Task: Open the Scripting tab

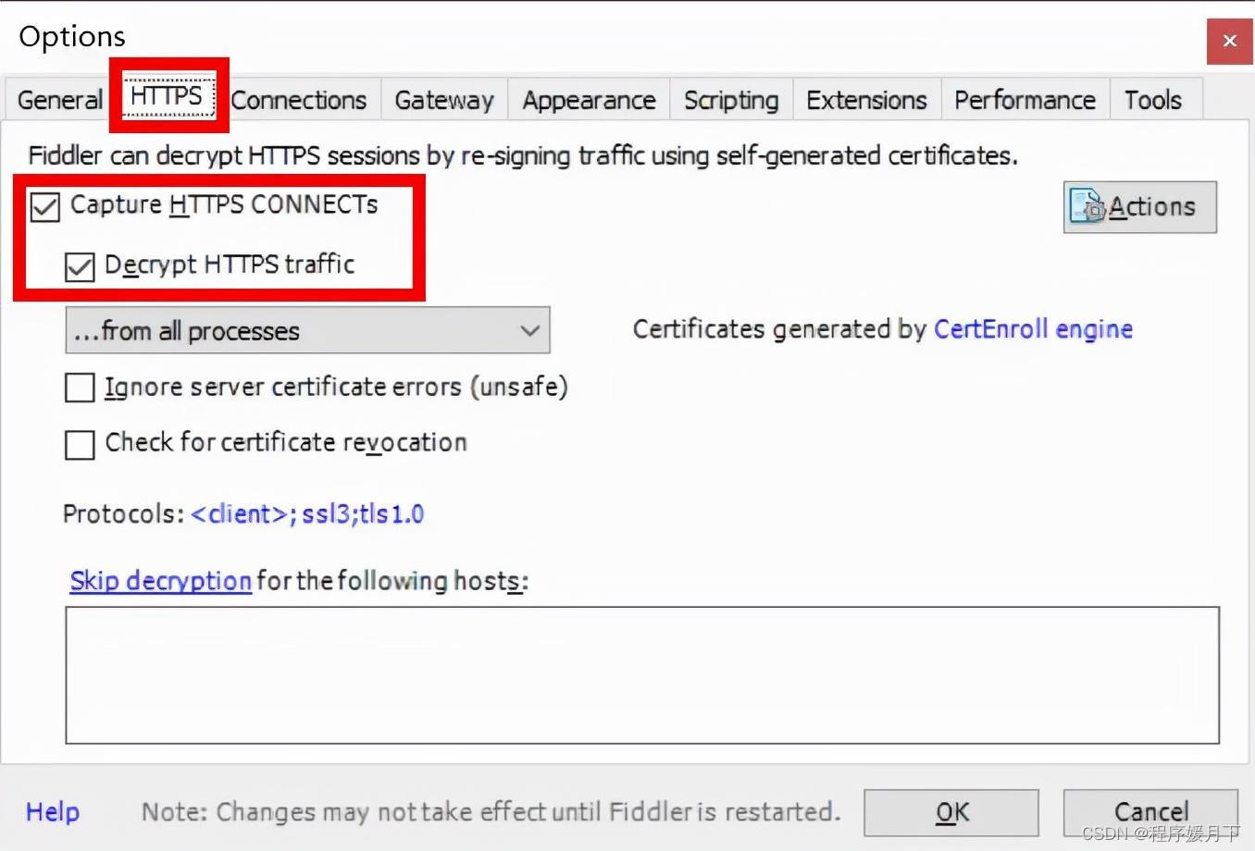Action: coord(731,100)
